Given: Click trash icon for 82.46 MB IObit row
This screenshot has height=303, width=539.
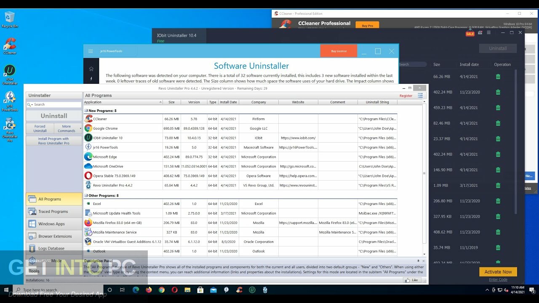Looking at the screenshot, I should coord(498,123).
